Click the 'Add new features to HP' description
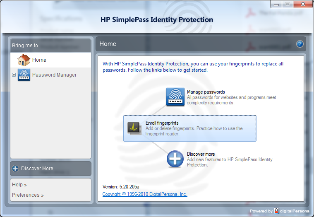Viewport: 314px width, 217px height. [230, 162]
